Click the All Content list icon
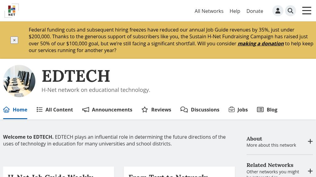The height and width of the screenshot is (177, 316). [40, 110]
